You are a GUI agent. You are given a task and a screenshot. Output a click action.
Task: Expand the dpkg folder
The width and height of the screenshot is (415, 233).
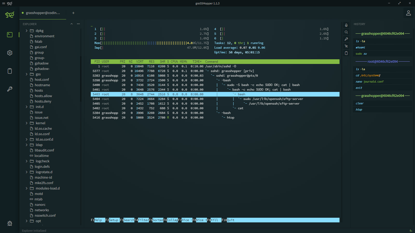click(26, 31)
